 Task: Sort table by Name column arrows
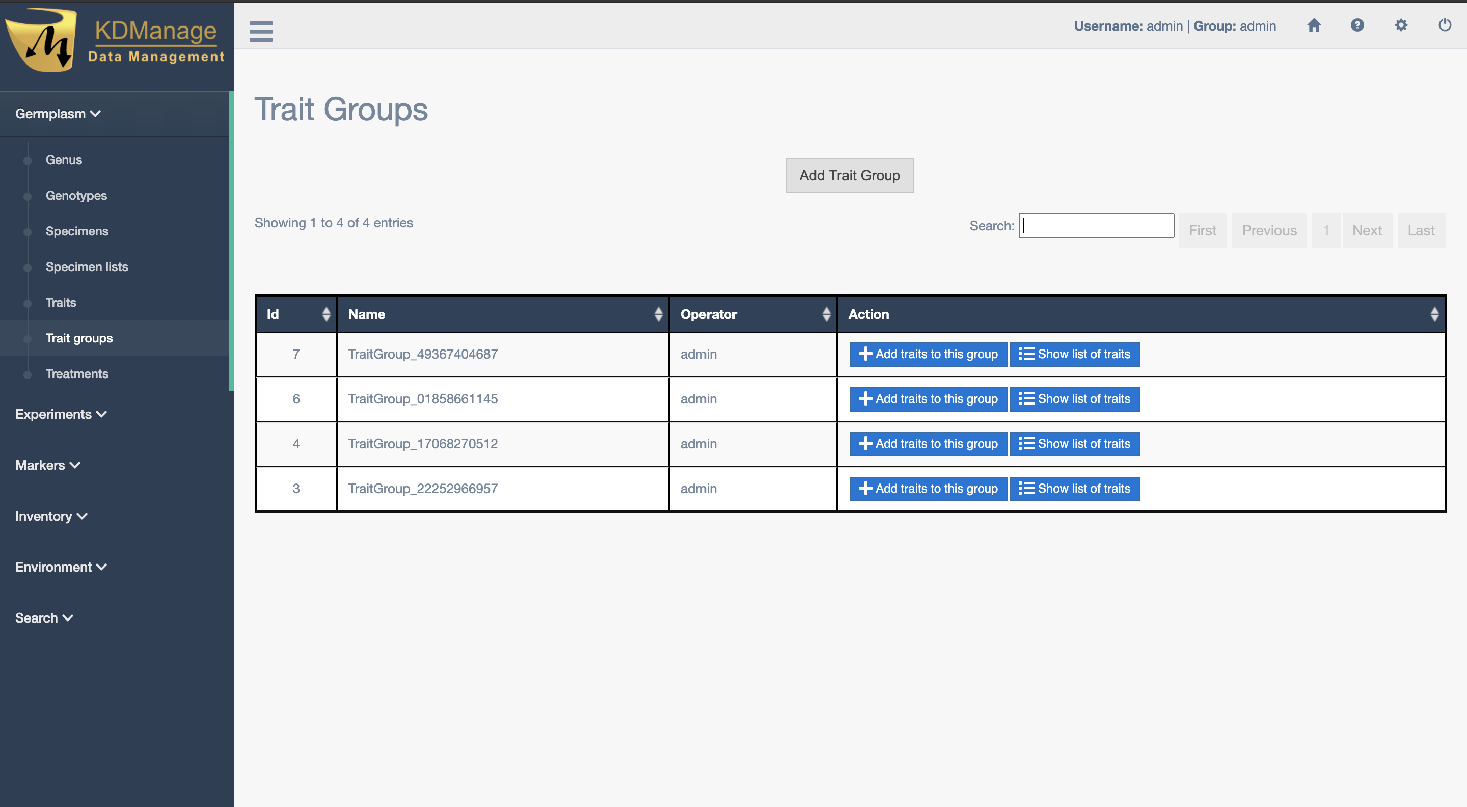(658, 314)
